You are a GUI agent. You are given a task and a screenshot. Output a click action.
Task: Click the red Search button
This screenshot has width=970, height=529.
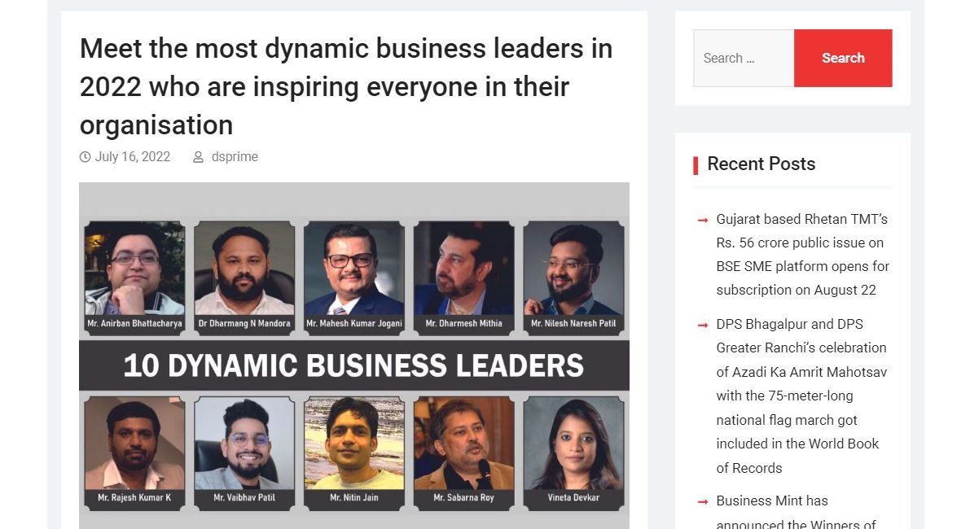[843, 58]
